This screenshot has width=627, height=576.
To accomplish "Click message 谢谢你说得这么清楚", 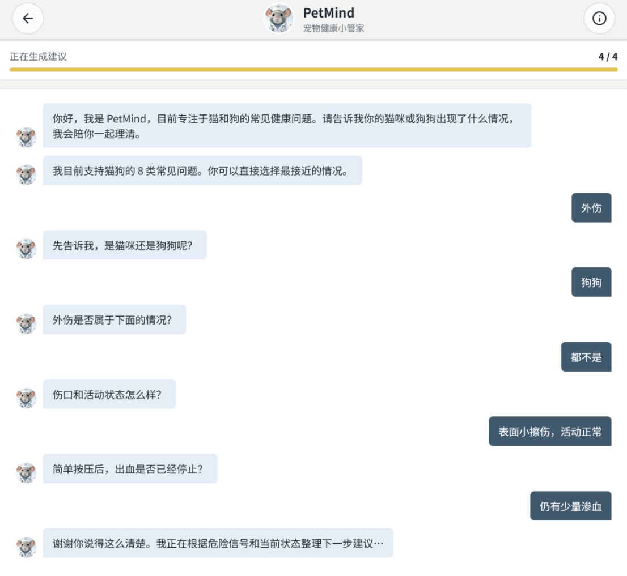I will coord(218,543).
